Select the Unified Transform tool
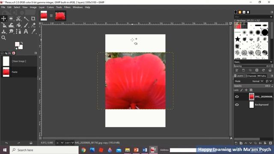 3,25
